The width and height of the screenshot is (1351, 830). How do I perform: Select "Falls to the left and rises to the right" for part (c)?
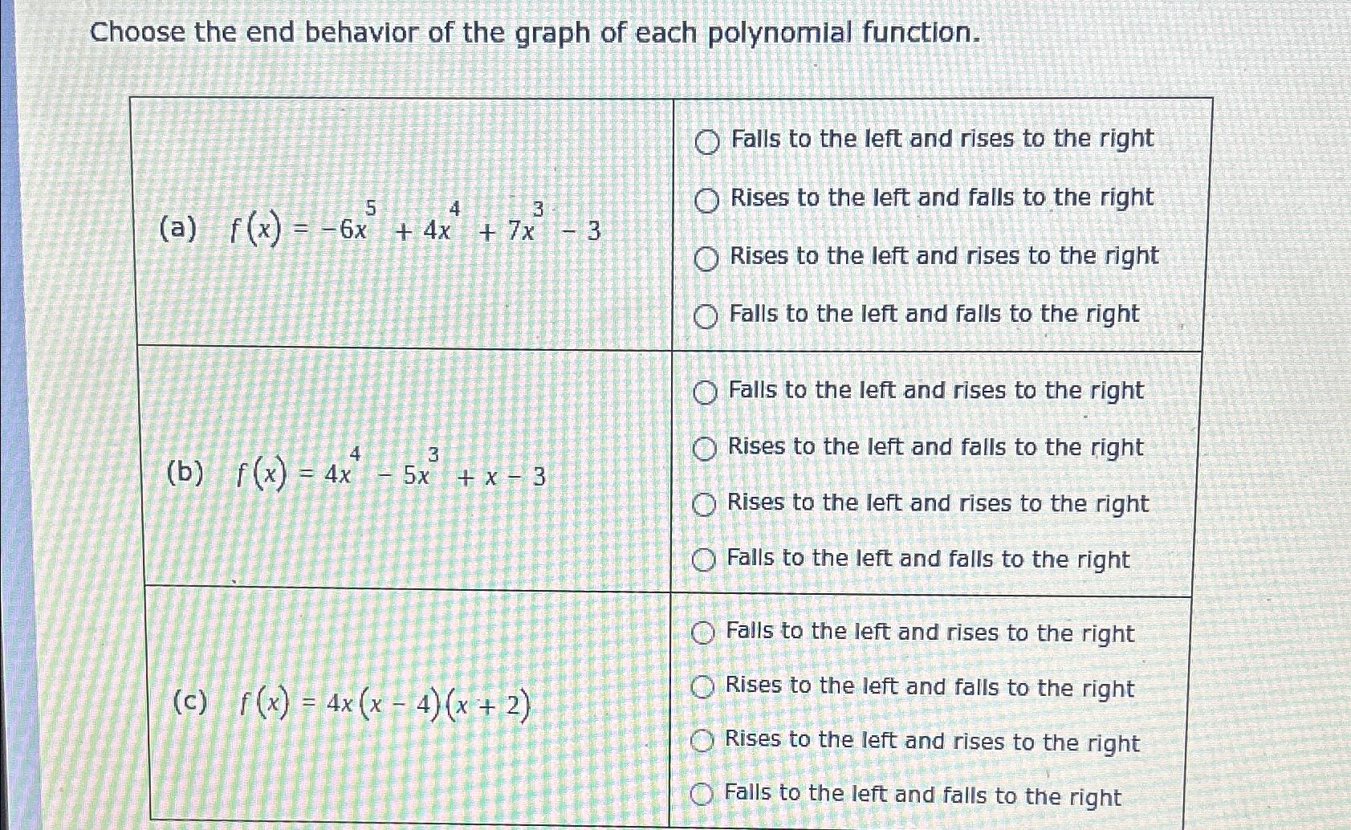click(x=705, y=634)
